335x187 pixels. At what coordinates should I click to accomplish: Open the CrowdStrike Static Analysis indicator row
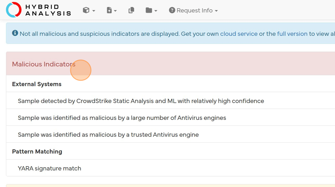pyautogui.click(x=141, y=101)
